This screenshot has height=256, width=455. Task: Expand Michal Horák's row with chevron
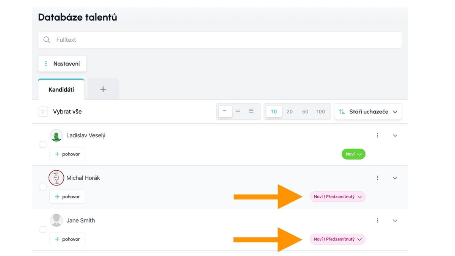(x=395, y=178)
